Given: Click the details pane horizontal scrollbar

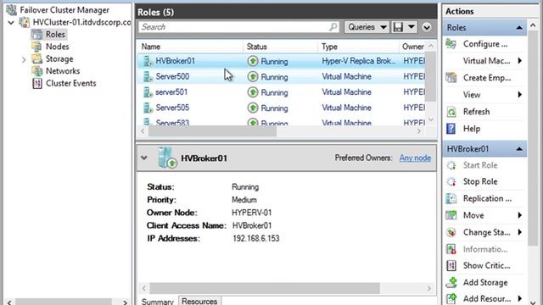Looking at the screenshot, I should pos(265,288).
